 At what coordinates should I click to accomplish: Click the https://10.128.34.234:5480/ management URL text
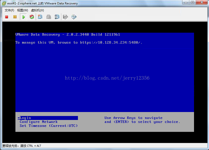pos(110,43)
